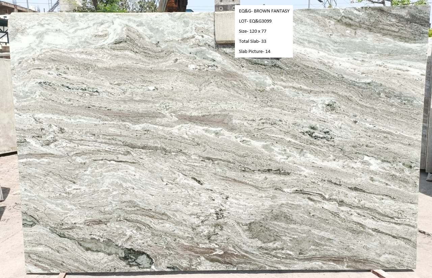Select the "LOT- EQ&G3099" lot number line

pos(255,21)
